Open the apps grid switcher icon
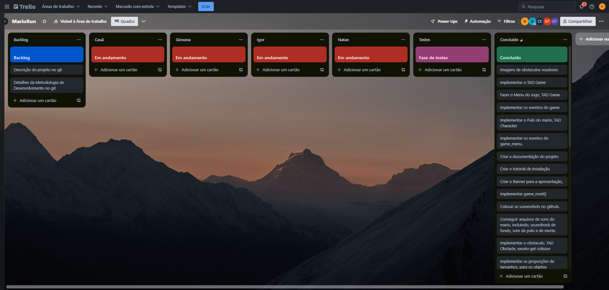The image size is (609, 290). [7, 7]
